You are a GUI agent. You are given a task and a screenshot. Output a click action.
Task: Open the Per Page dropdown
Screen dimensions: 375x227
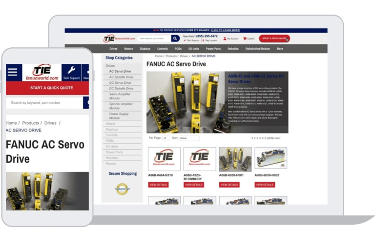pos(166,138)
